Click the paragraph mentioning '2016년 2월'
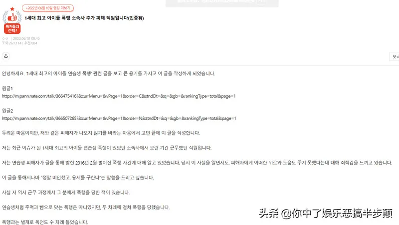This screenshot has height=225, width=399. tap(197, 163)
